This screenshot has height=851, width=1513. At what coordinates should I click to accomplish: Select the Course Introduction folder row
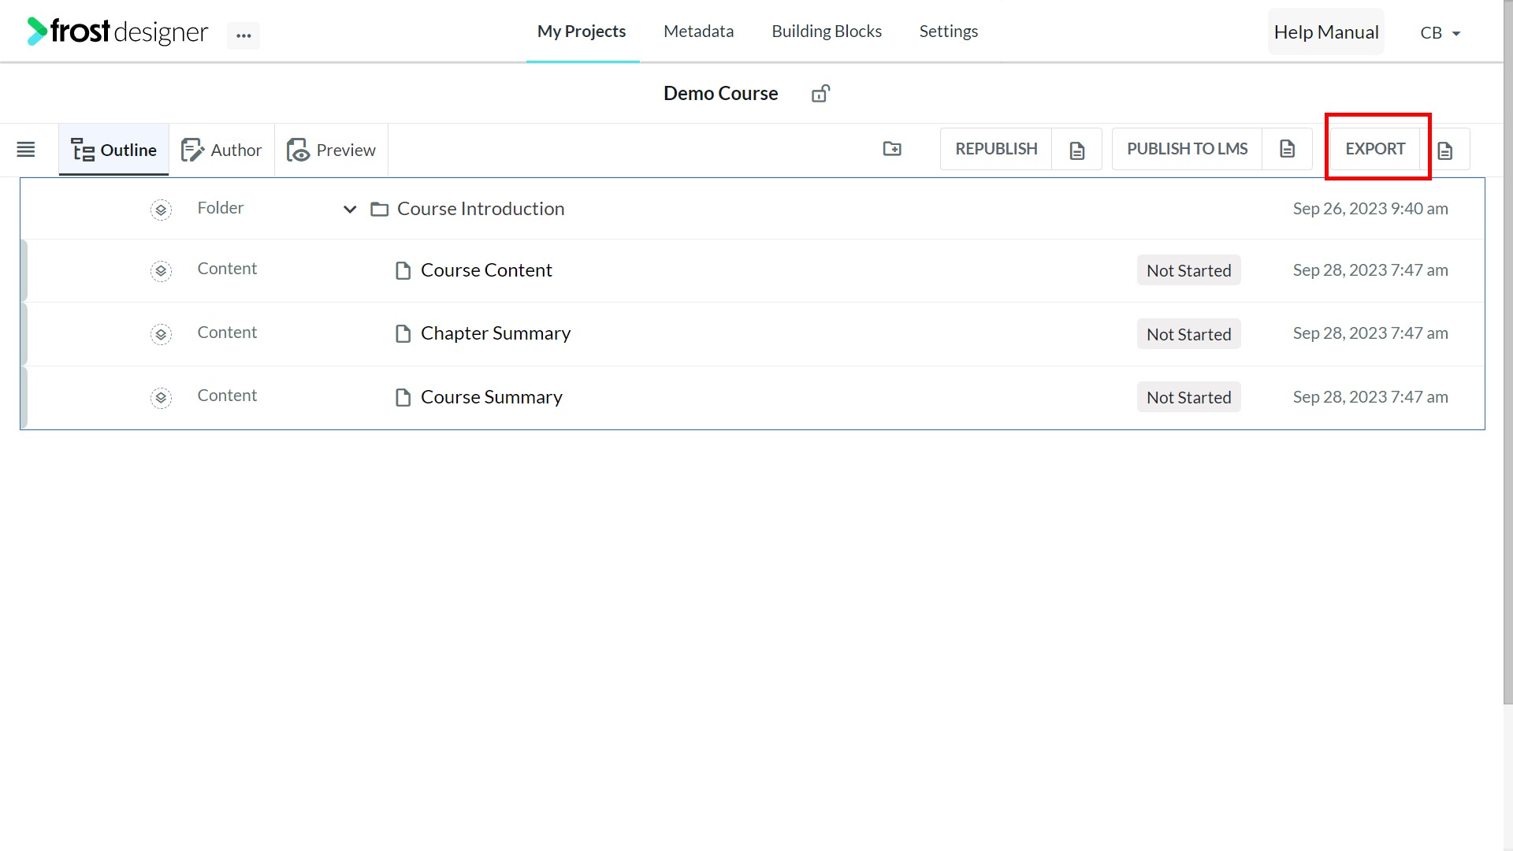tap(753, 209)
